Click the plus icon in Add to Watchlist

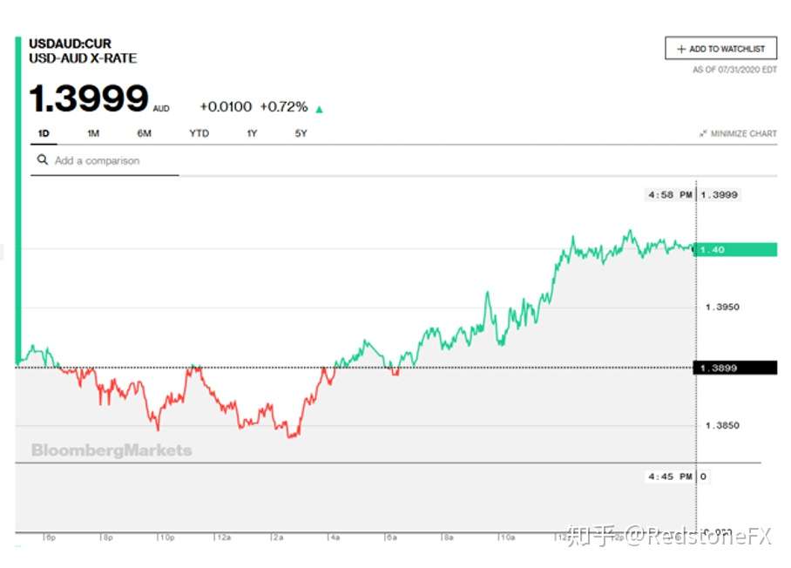coord(681,49)
